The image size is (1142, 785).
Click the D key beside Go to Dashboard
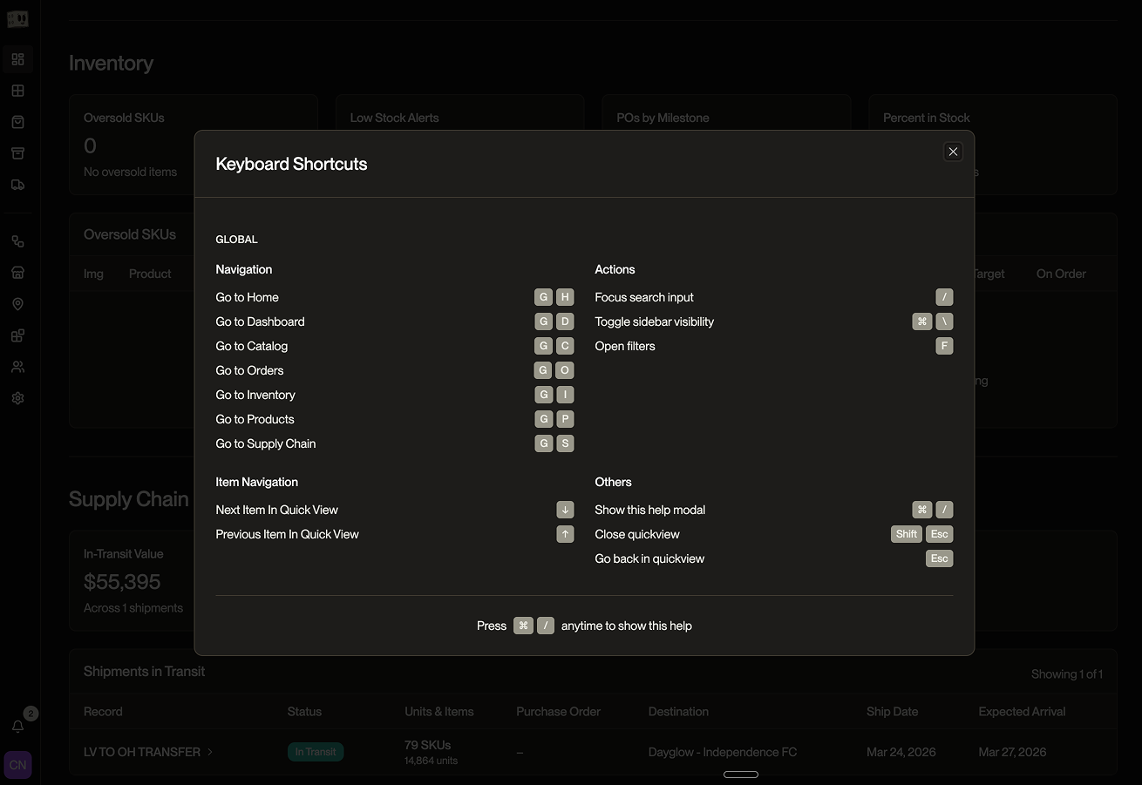click(x=565, y=321)
